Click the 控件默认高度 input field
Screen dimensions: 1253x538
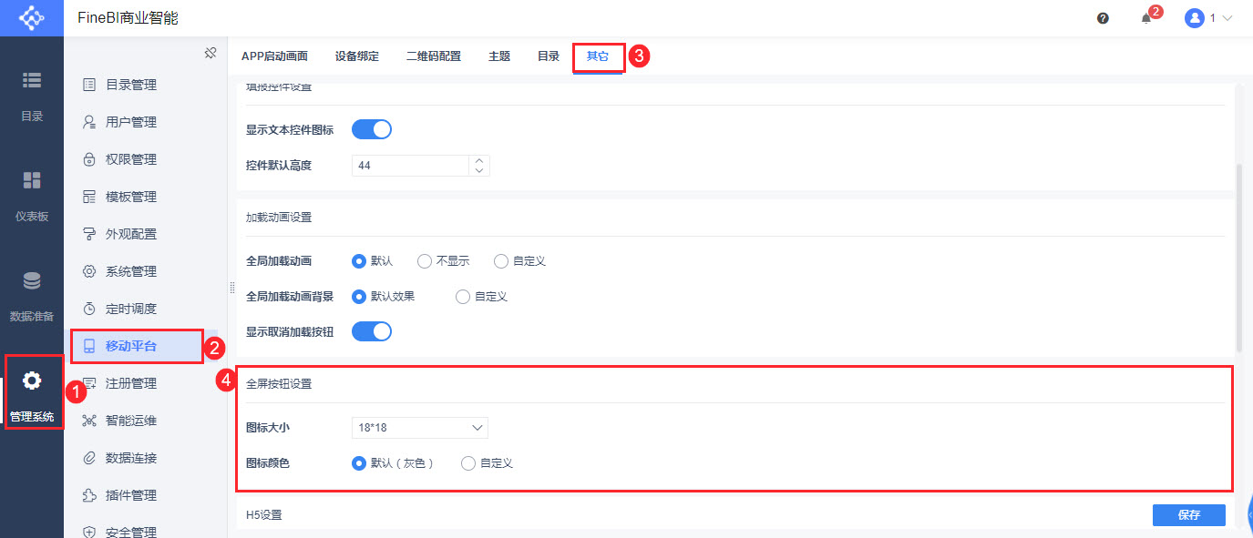(x=410, y=166)
